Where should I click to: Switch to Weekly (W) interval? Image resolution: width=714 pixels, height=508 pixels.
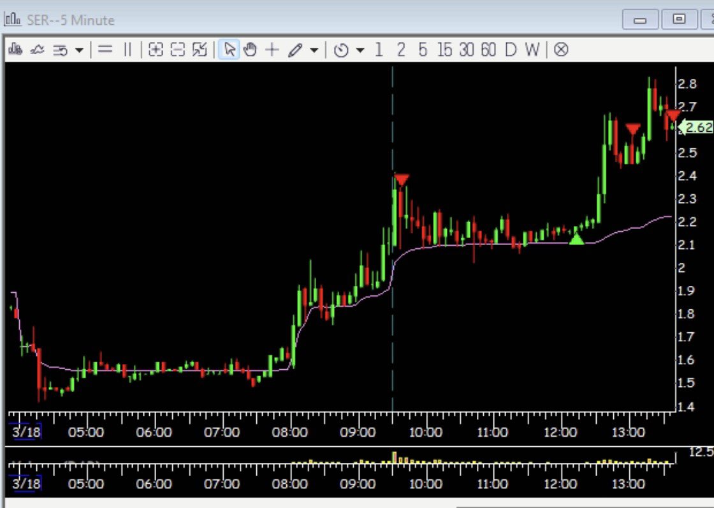point(532,49)
